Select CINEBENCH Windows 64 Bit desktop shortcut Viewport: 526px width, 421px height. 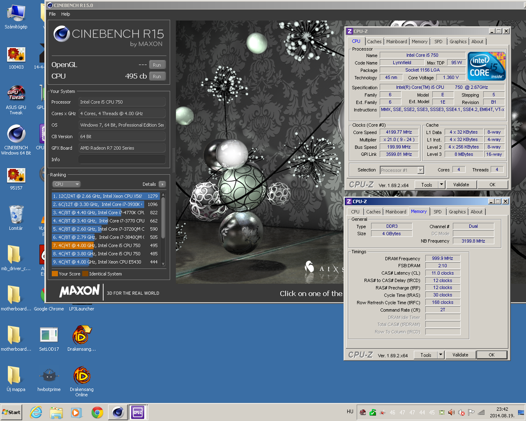pyautogui.click(x=16, y=140)
